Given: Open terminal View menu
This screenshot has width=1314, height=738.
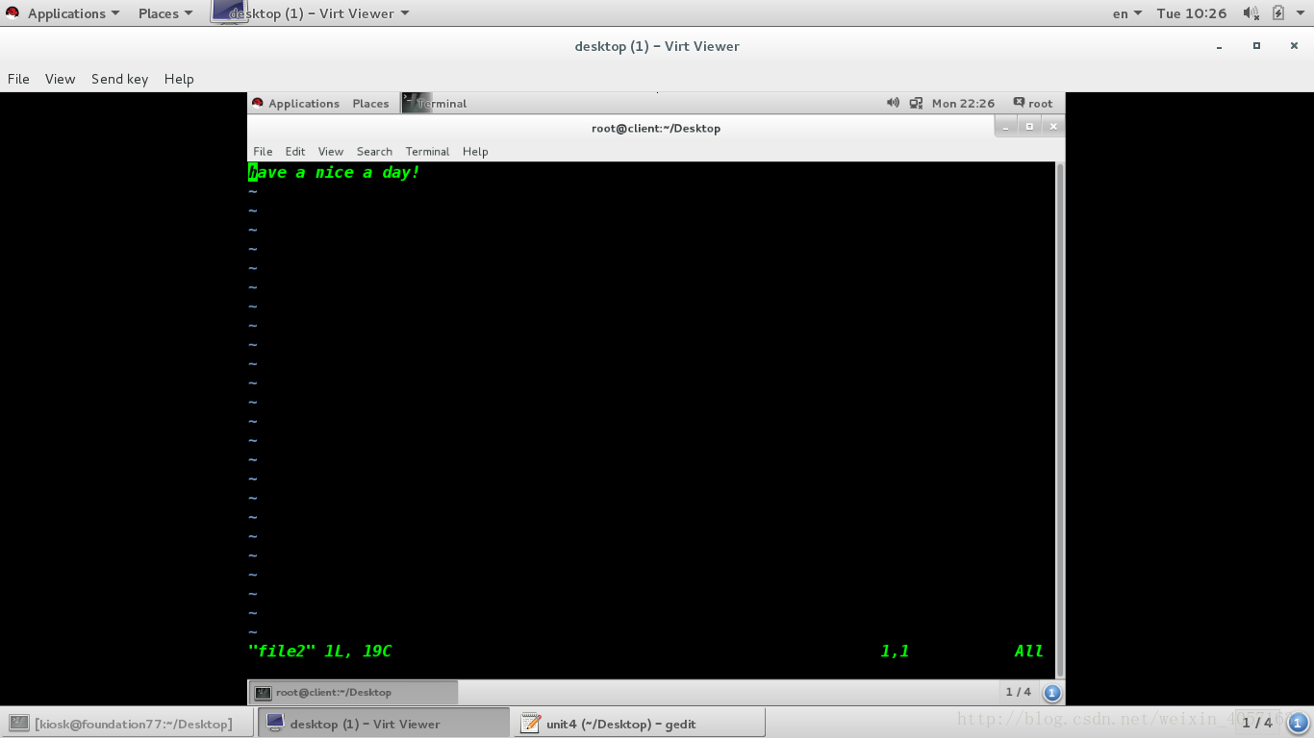Looking at the screenshot, I should pos(330,151).
